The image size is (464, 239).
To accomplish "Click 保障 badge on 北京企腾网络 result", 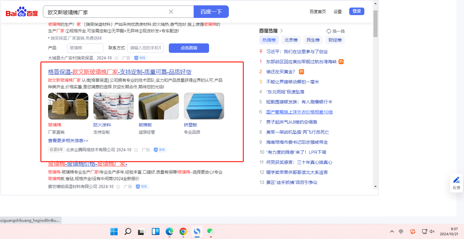I will coord(160,150).
